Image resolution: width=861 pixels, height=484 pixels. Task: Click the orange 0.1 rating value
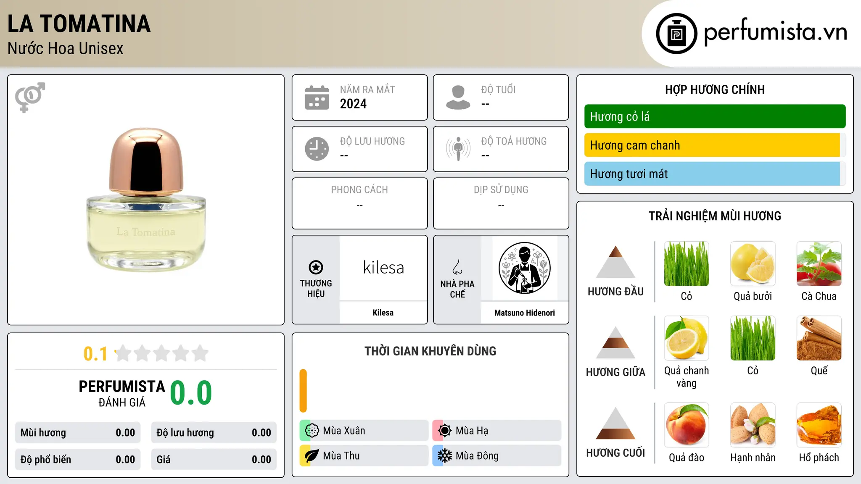(x=95, y=354)
